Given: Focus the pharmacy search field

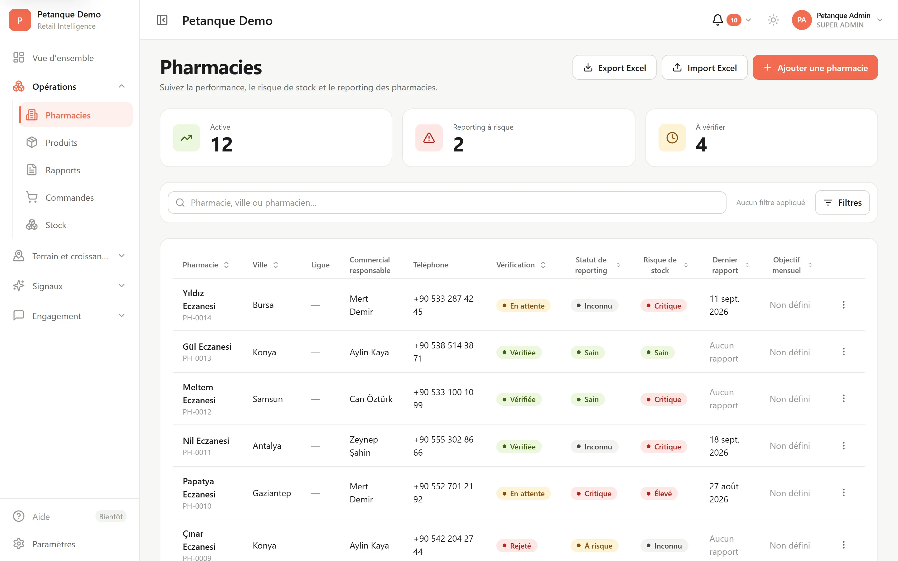Looking at the screenshot, I should click(x=447, y=203).
